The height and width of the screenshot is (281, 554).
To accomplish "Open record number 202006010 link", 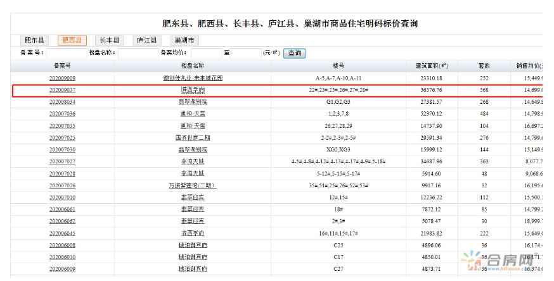I will click(62, 257).
